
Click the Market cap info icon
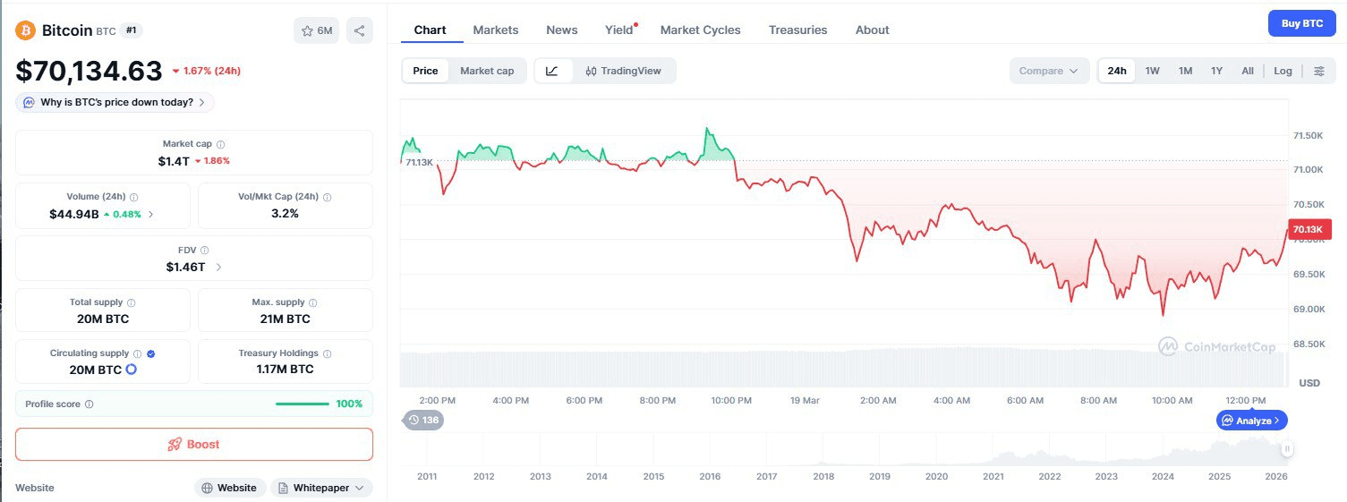click(221, 144)
